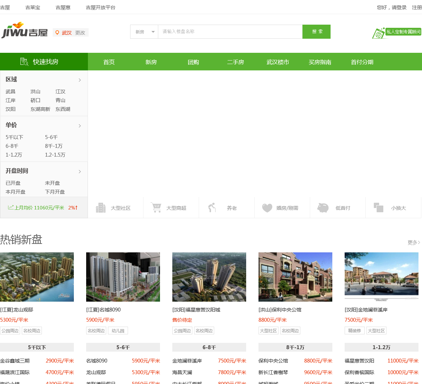422x384 pixels.
Task: Filter by 东湖高新 district
Action: 40,109
